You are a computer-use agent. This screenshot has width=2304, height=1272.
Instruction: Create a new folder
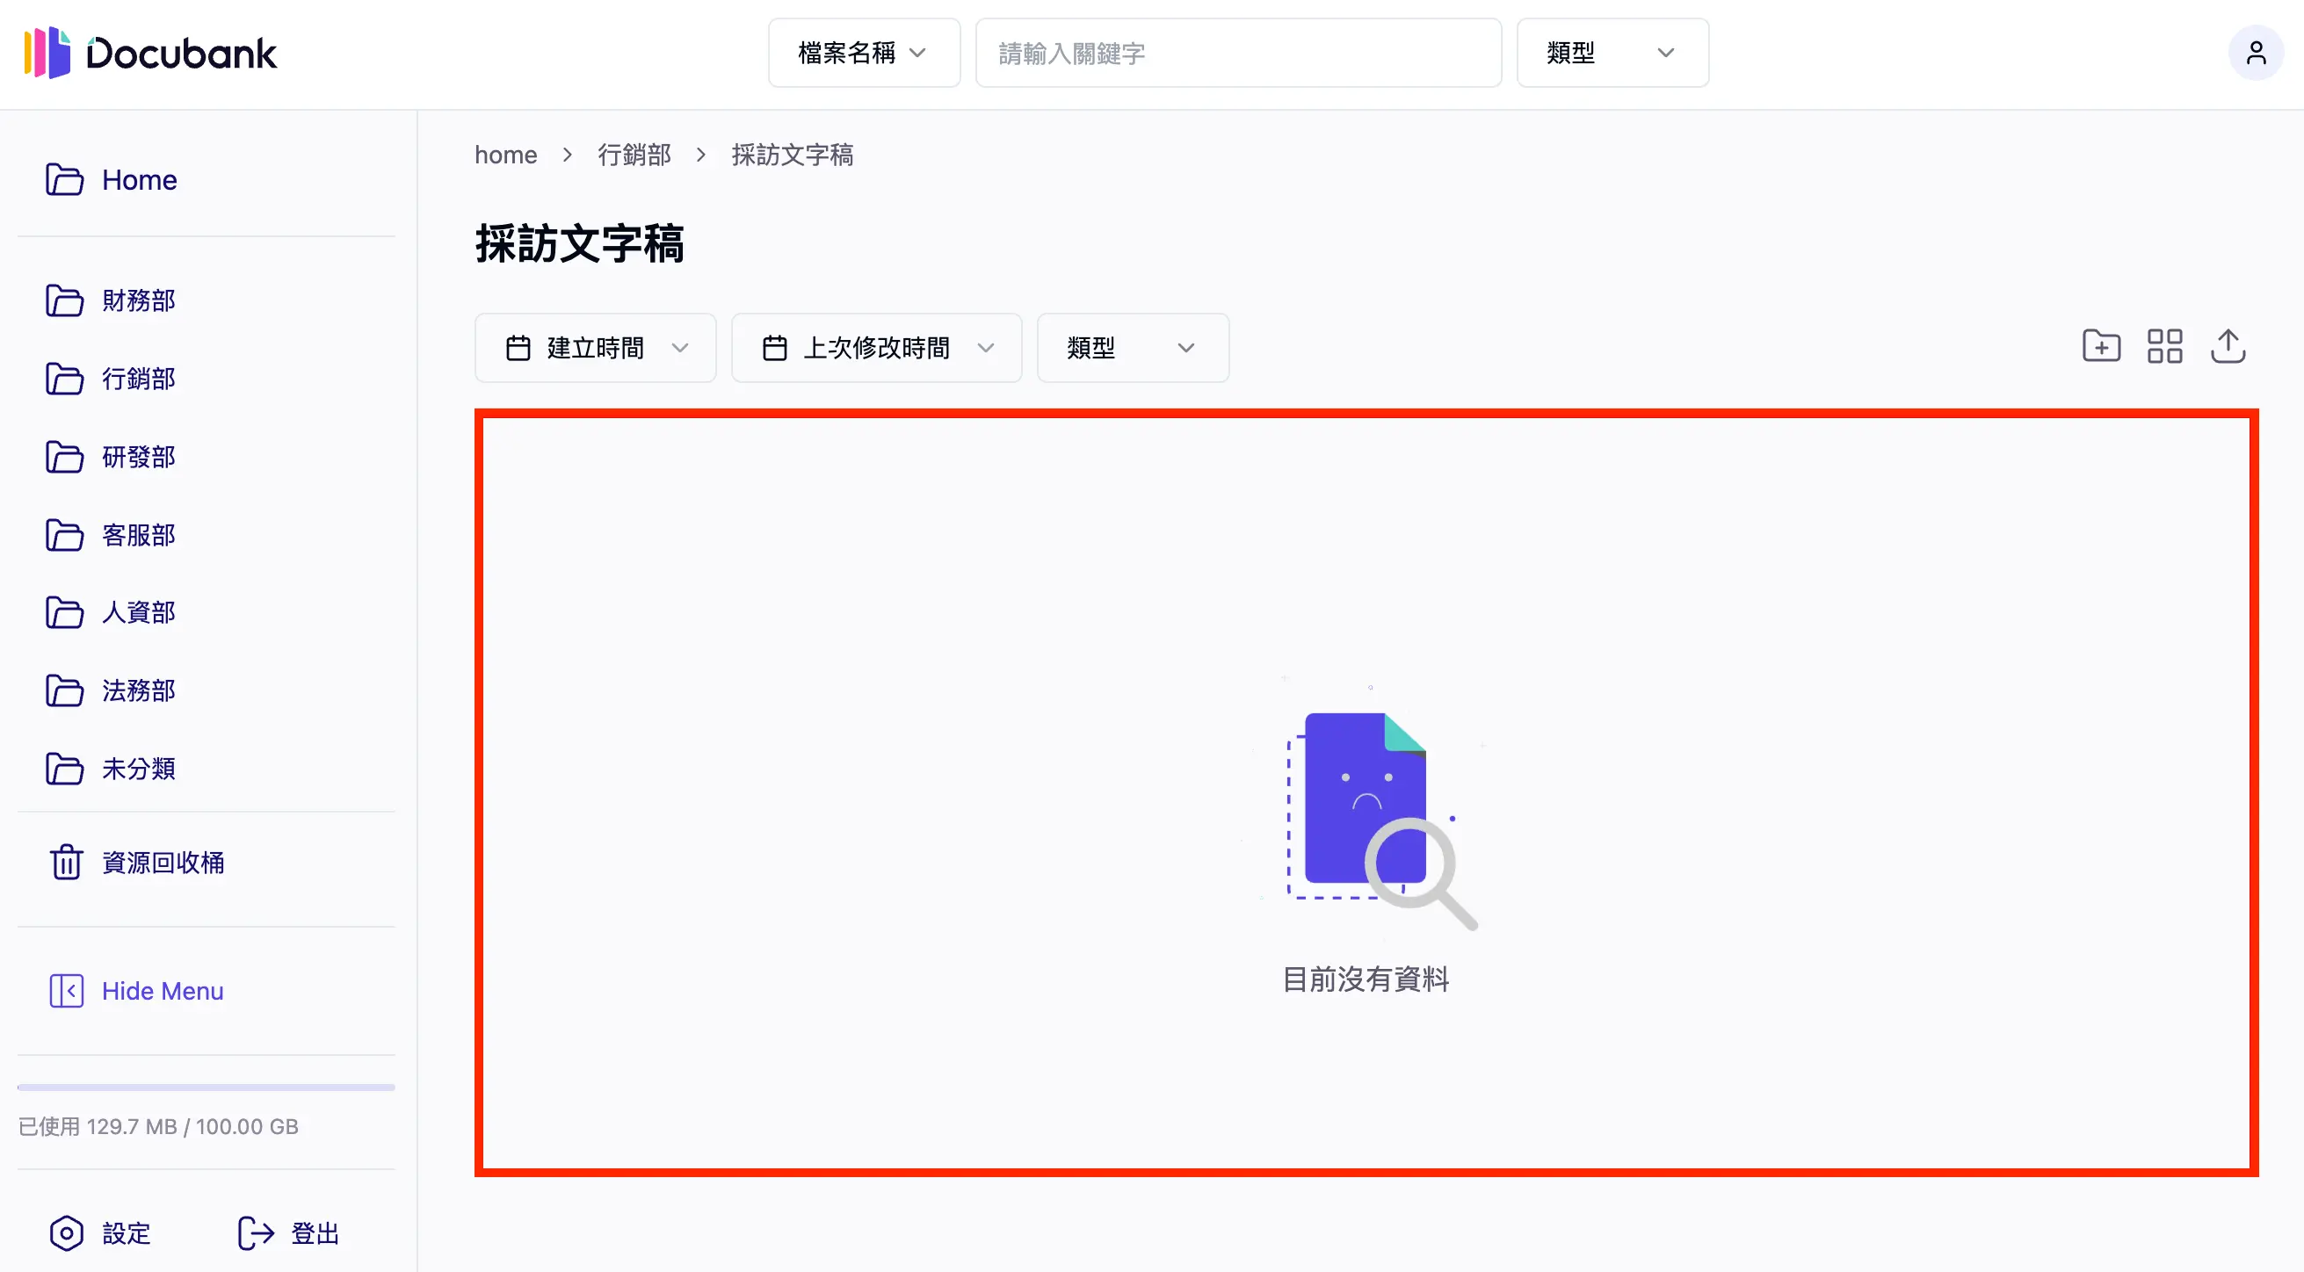tap(2101, 347)
